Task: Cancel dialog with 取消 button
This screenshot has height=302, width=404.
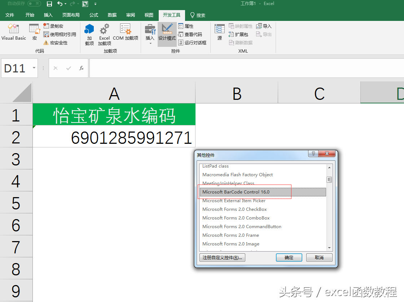Action: [x=319, y=257]
